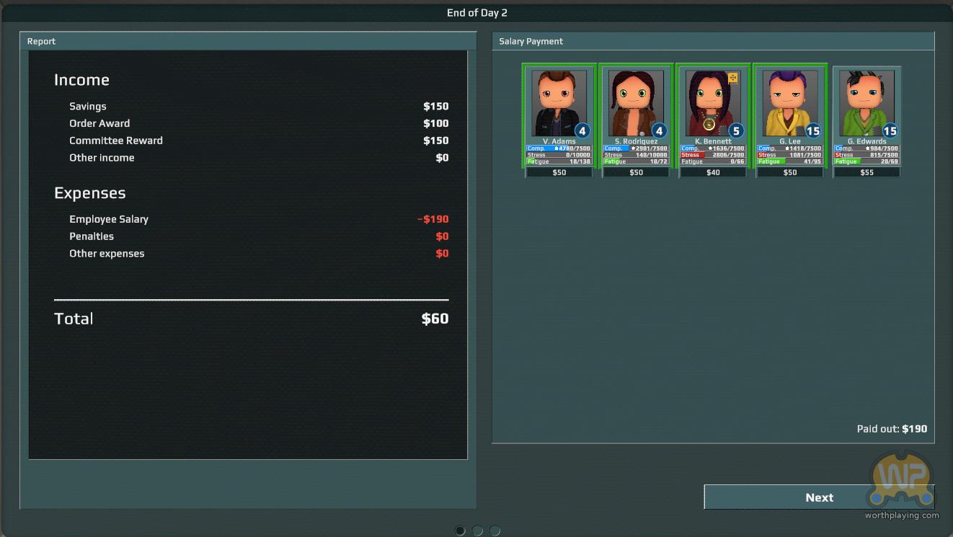Select S. Rodriguez employee portrait

point(635,102)
